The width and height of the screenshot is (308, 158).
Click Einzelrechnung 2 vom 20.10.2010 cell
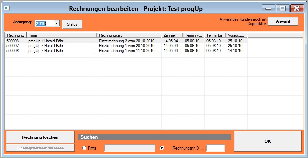click(129, 41)
